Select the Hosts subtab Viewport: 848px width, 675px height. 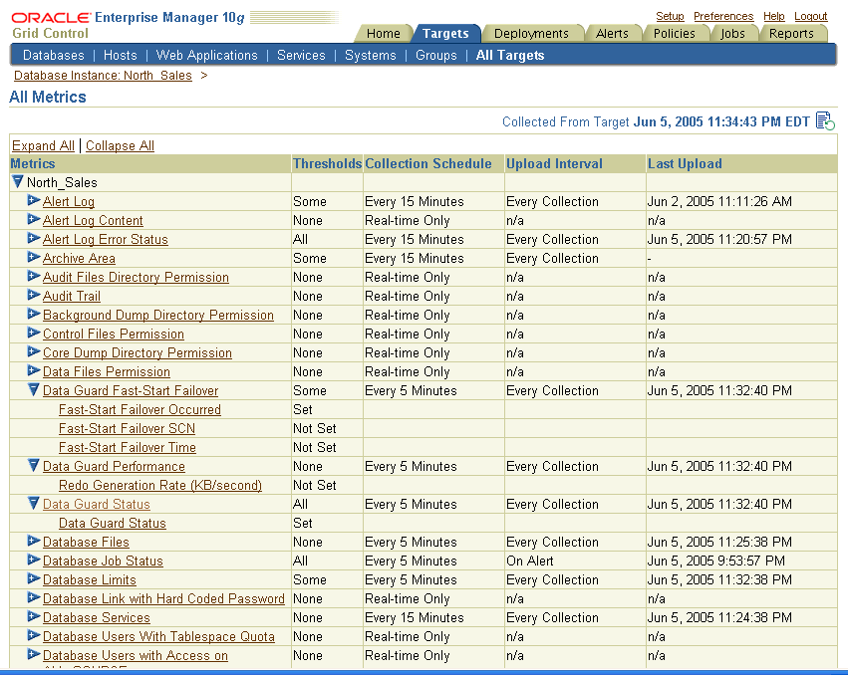pos(121,55)
